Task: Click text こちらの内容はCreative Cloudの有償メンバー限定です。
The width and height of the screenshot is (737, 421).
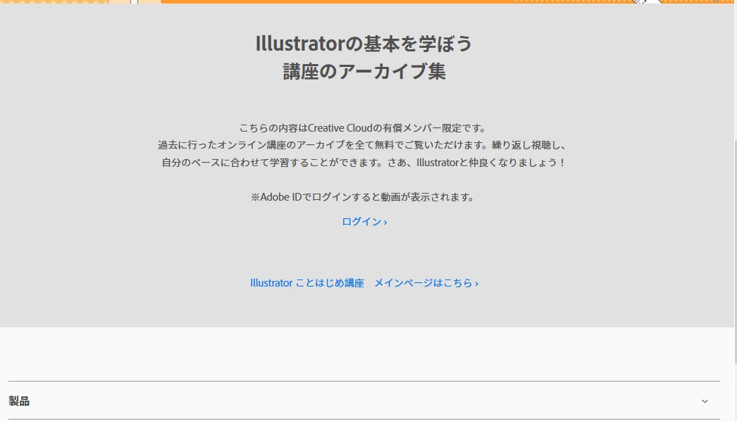Action: point(364,128)
